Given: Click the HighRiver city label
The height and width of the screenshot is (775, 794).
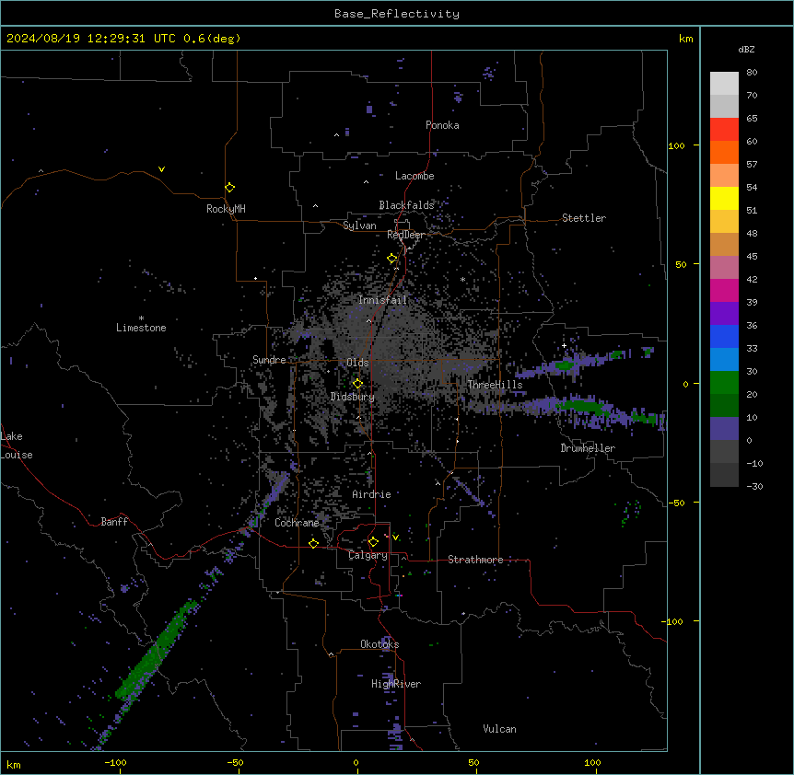Looking at the screenshot, I should pos(396,684).
